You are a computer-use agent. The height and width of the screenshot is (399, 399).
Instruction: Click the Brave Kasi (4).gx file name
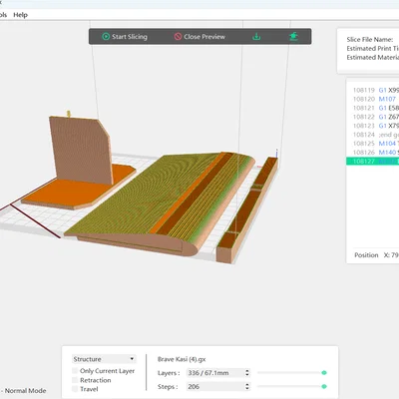point(182,359)
